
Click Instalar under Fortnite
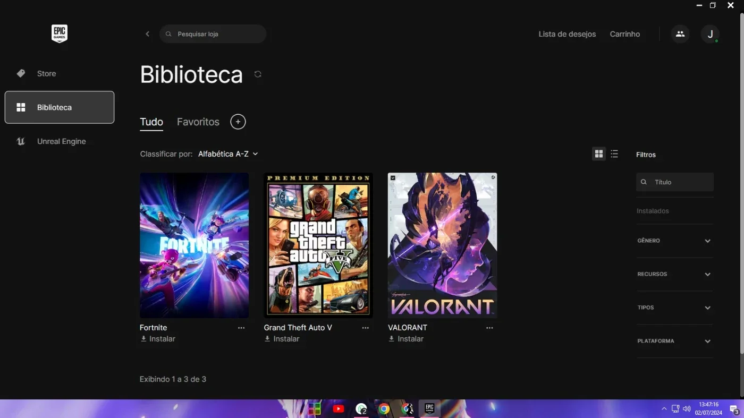[x=158, y=339]
